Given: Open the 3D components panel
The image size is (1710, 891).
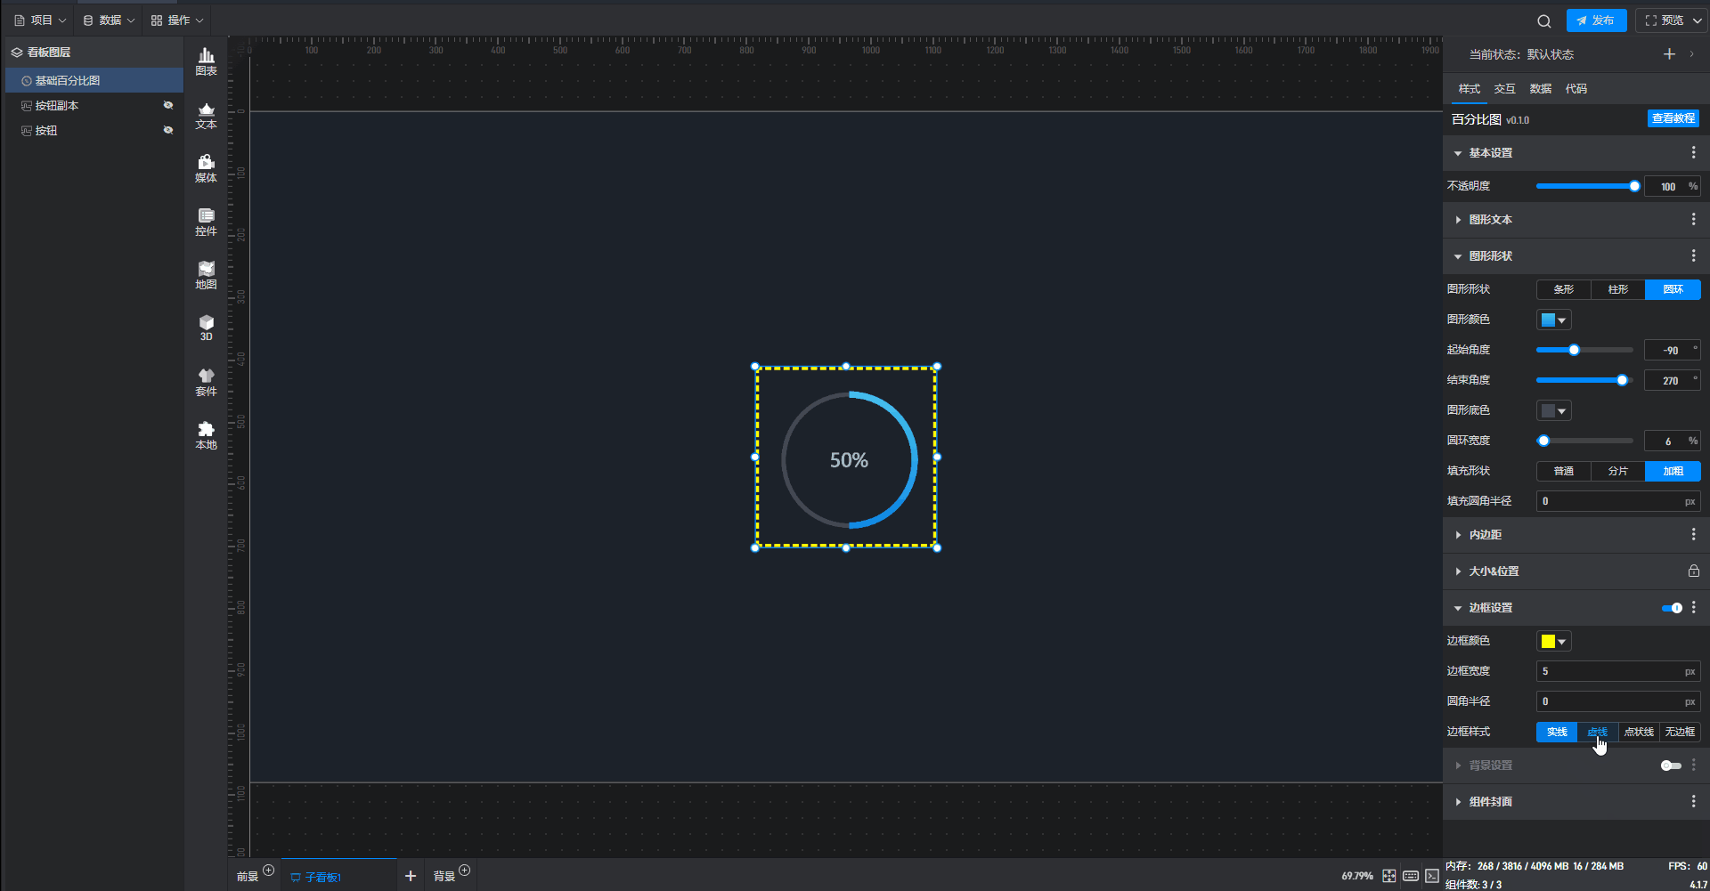Looking at the screenshot, I should click(x=206, y=328).
